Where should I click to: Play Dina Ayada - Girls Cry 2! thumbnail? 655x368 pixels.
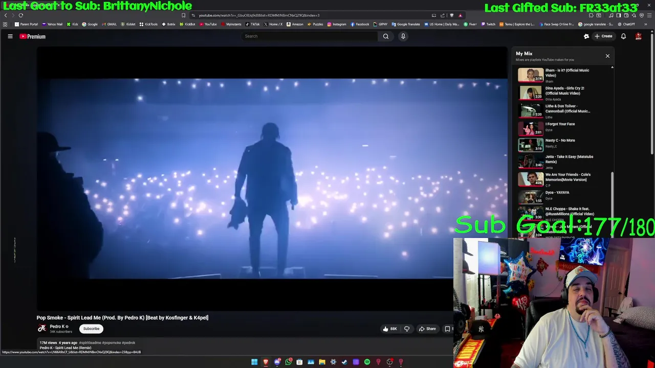[x=531, y=93]
